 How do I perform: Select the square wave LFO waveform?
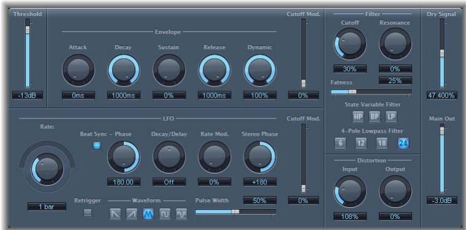[165, 214]
